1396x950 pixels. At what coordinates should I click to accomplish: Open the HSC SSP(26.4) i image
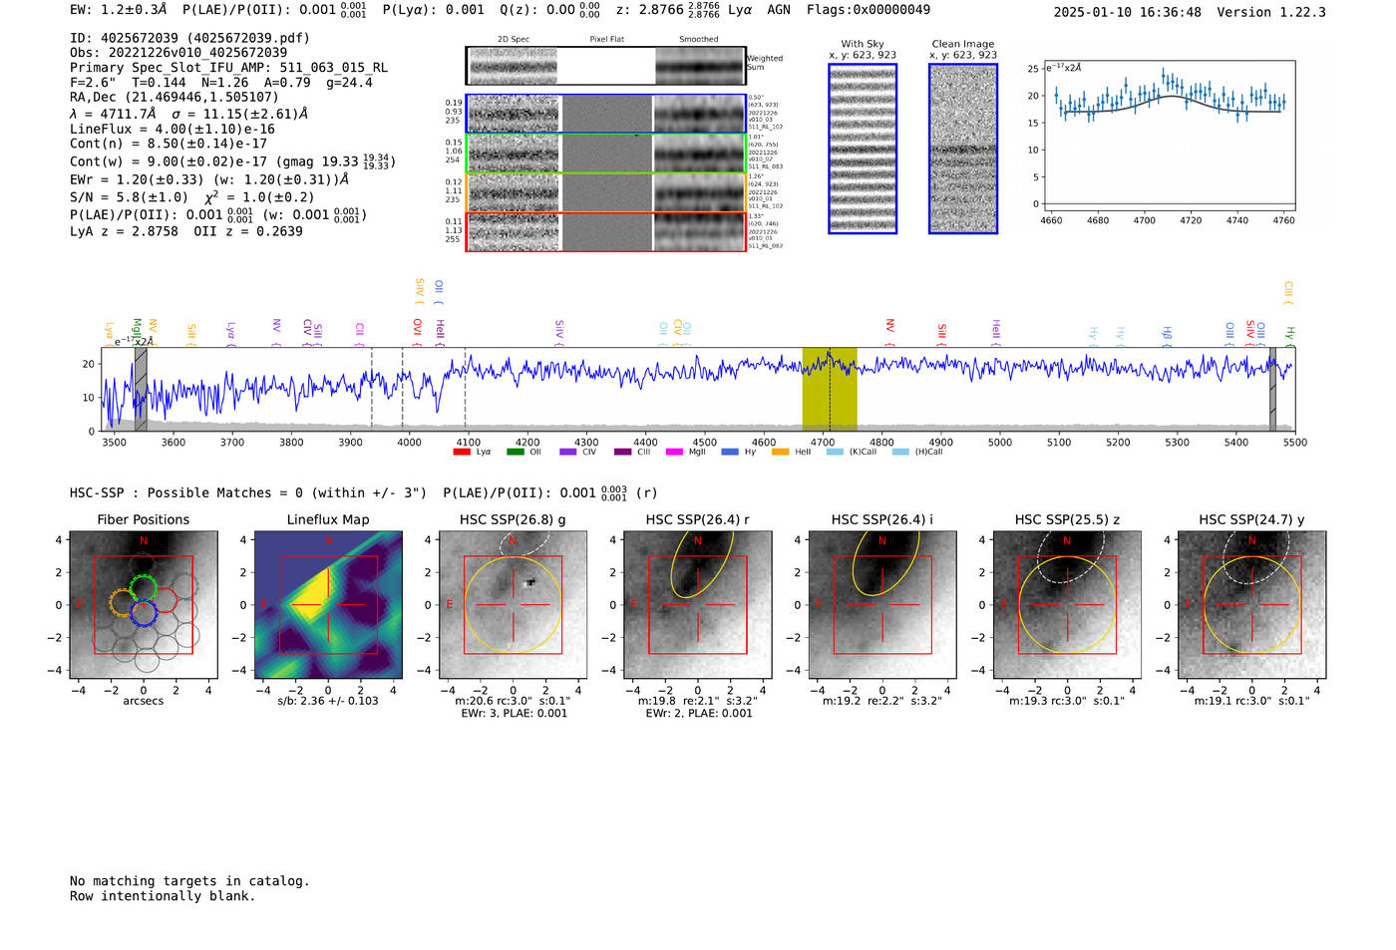coord(882,604)
